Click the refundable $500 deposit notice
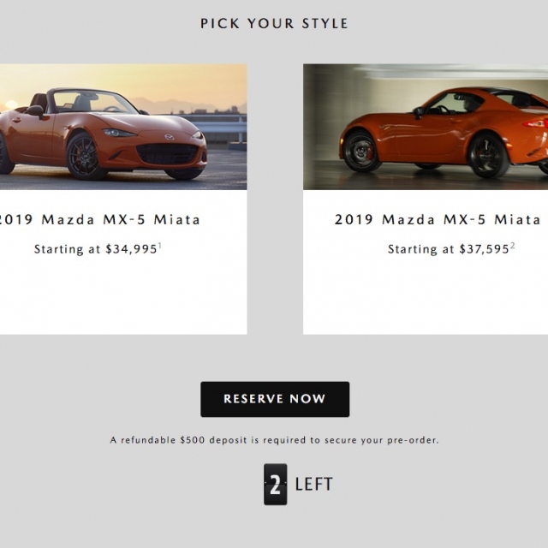The image size is (548, 548). 275,440
